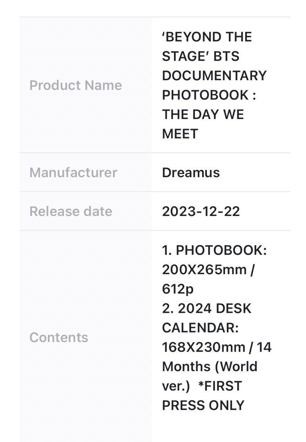Click the 'BEYOND THE text line
The image size is (306, 442).
tap(207, 37)
